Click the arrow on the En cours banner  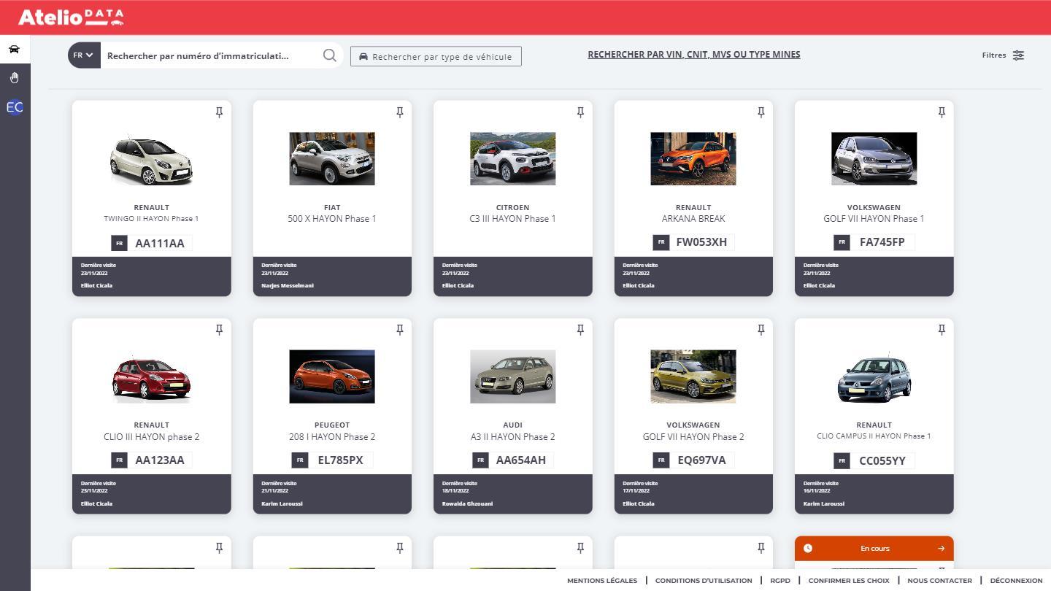(942, 549)
